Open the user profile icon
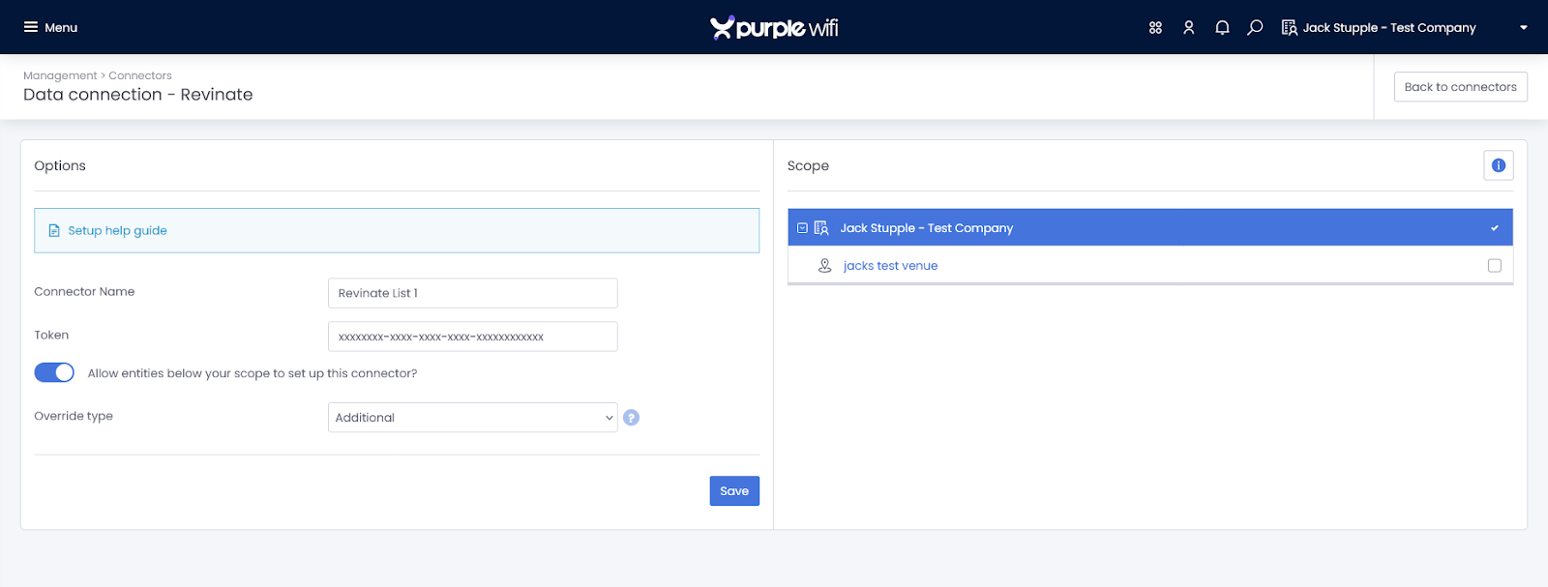 [x=1189, y=28]
